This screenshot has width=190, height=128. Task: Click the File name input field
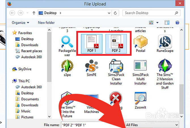[x=93, y=125]
